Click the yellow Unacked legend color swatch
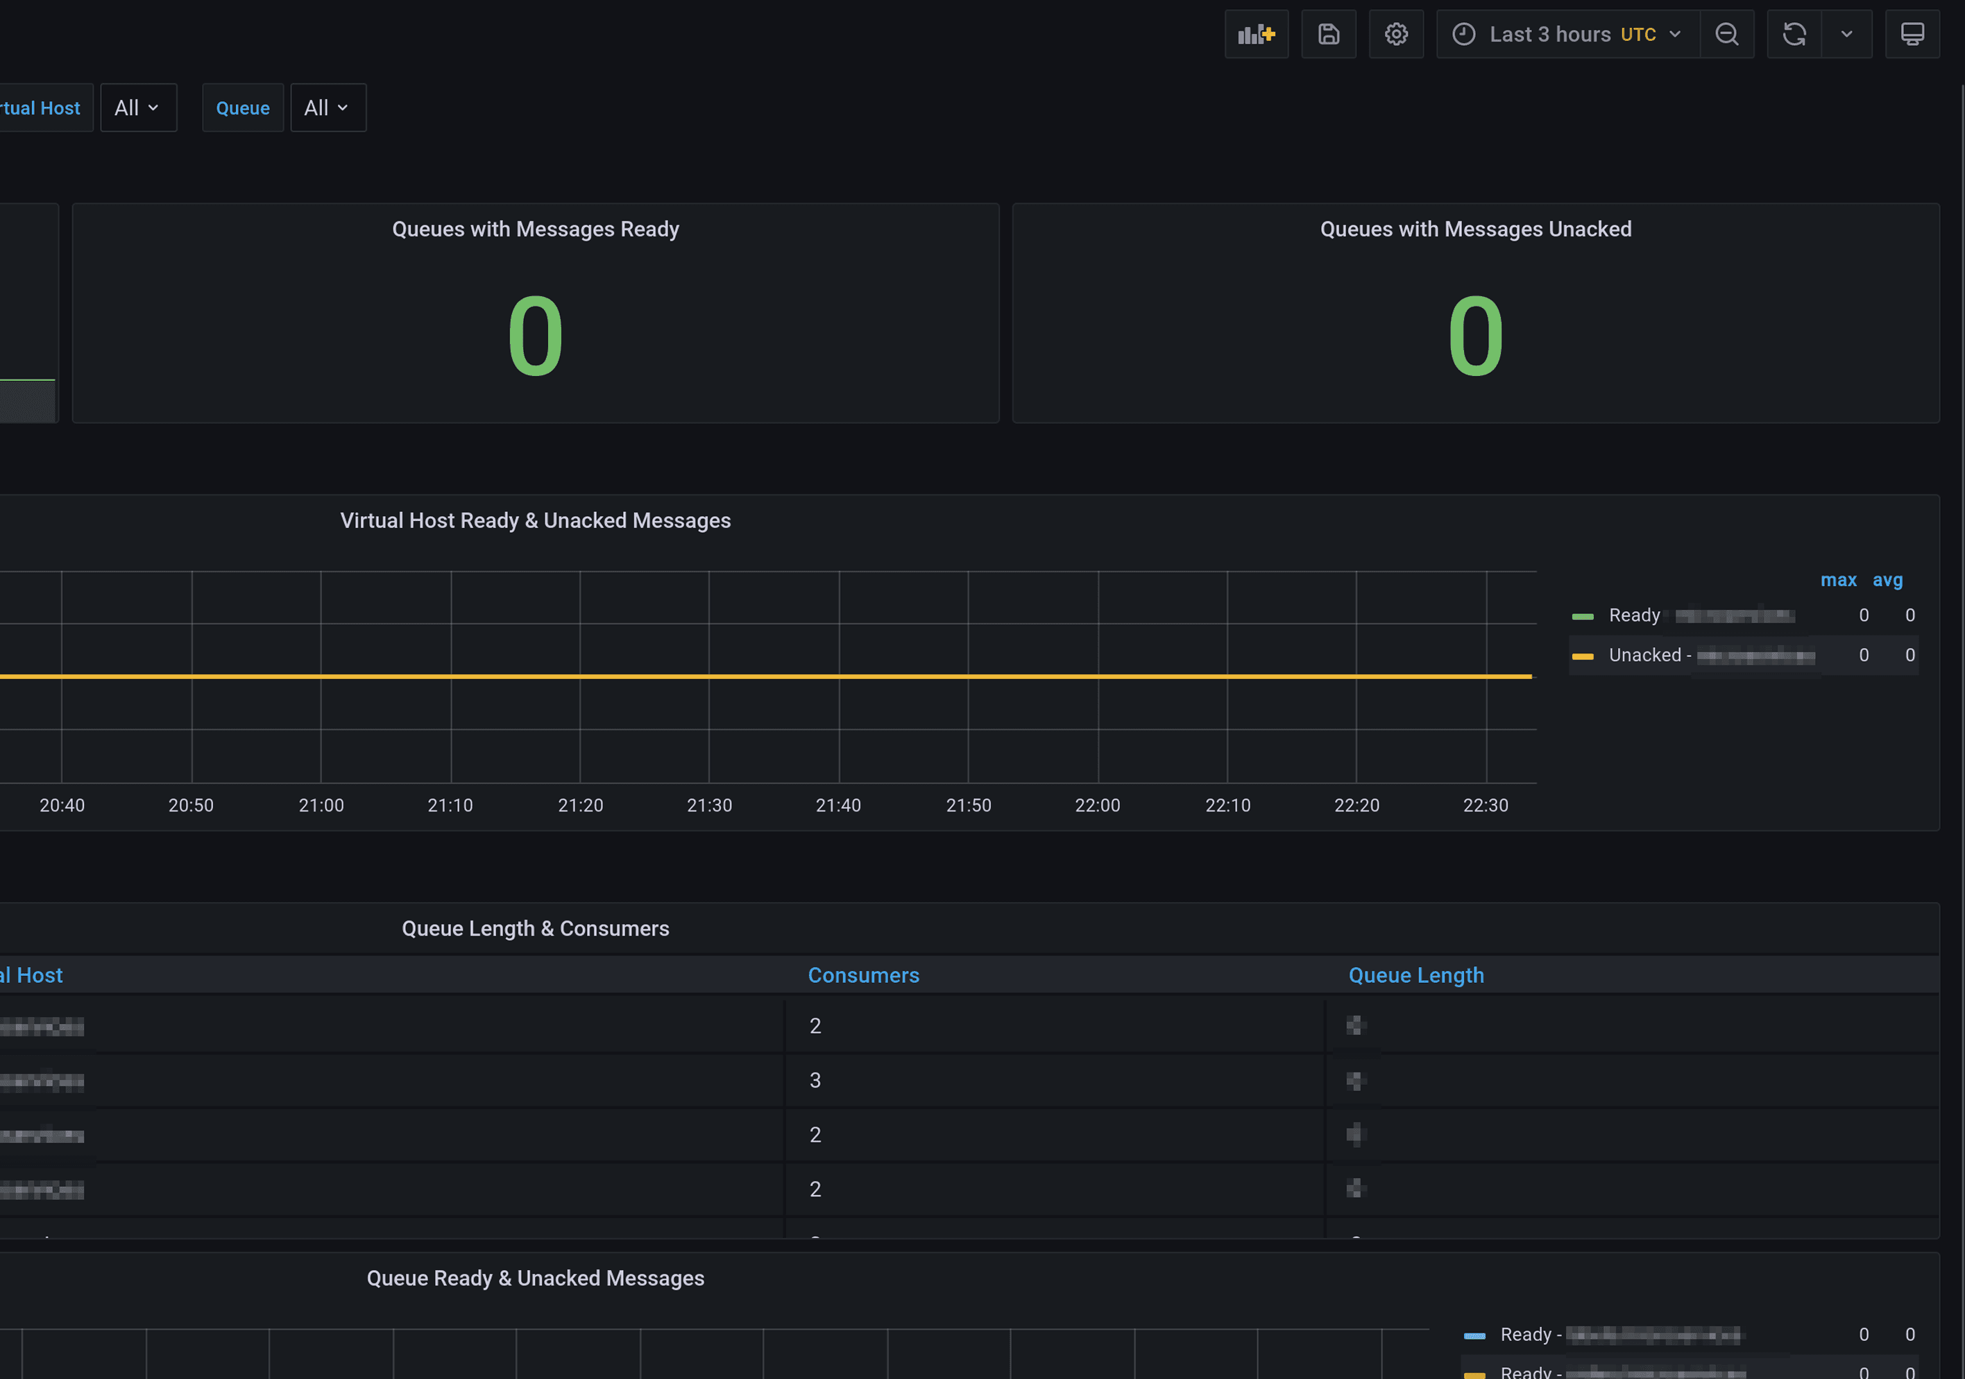Image resolution: width=1965 pixels, height=1379 pixels. 1583,656
